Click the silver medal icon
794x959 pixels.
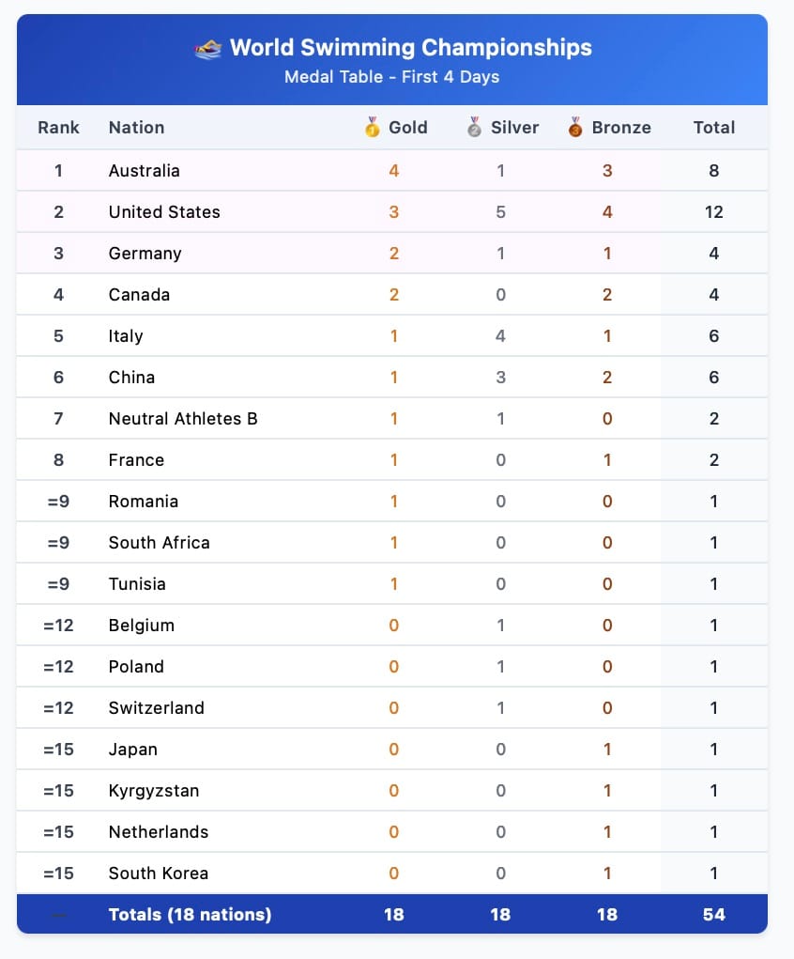(474, 127)
